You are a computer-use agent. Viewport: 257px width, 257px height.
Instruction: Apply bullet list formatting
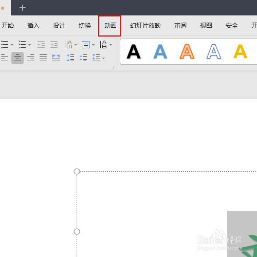pos(5,45)
